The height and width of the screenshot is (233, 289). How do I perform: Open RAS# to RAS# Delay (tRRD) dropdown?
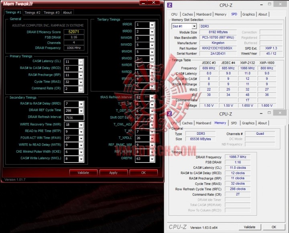(81, 104)
